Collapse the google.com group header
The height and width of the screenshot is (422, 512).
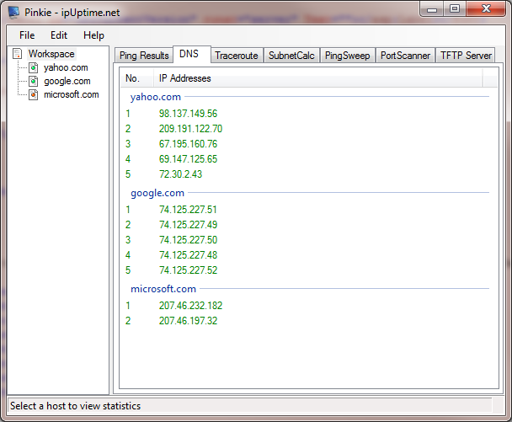pyautogui.click(x=157, y=193)
